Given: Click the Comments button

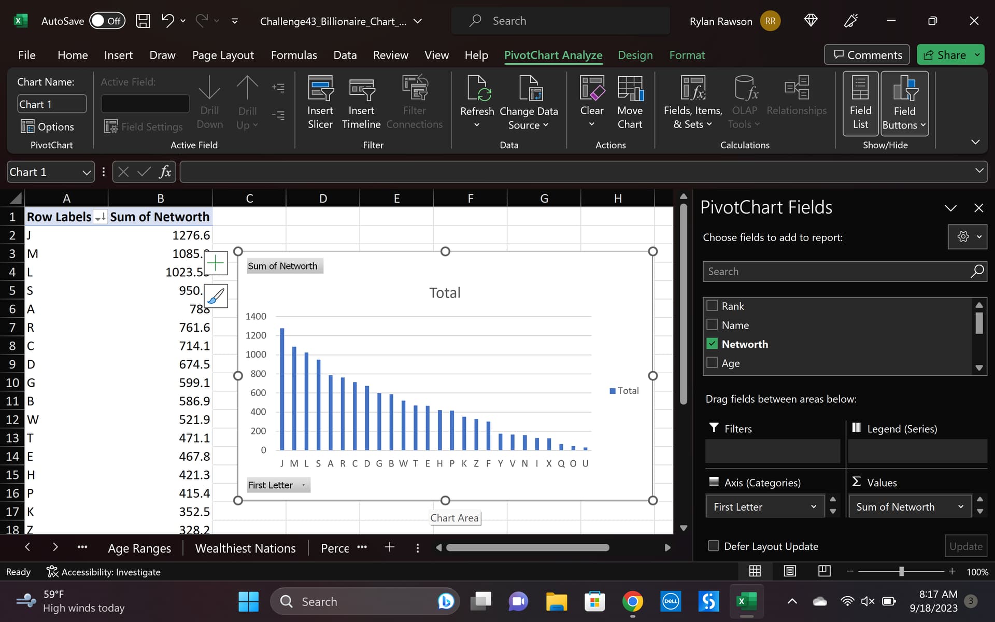Looking at the screenshot, I should click(867, 55).
